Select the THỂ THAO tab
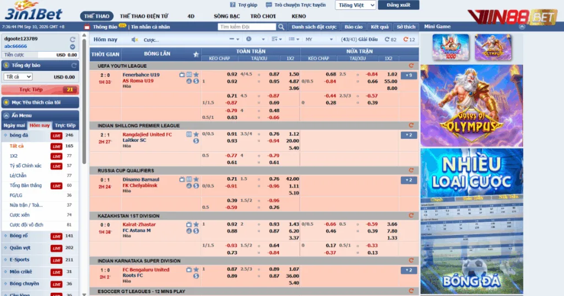This screenshot has height=296, width=564. [x=97, y=16]
